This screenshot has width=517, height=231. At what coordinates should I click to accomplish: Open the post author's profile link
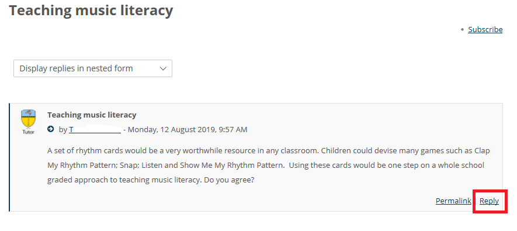[x=95, y=130]
